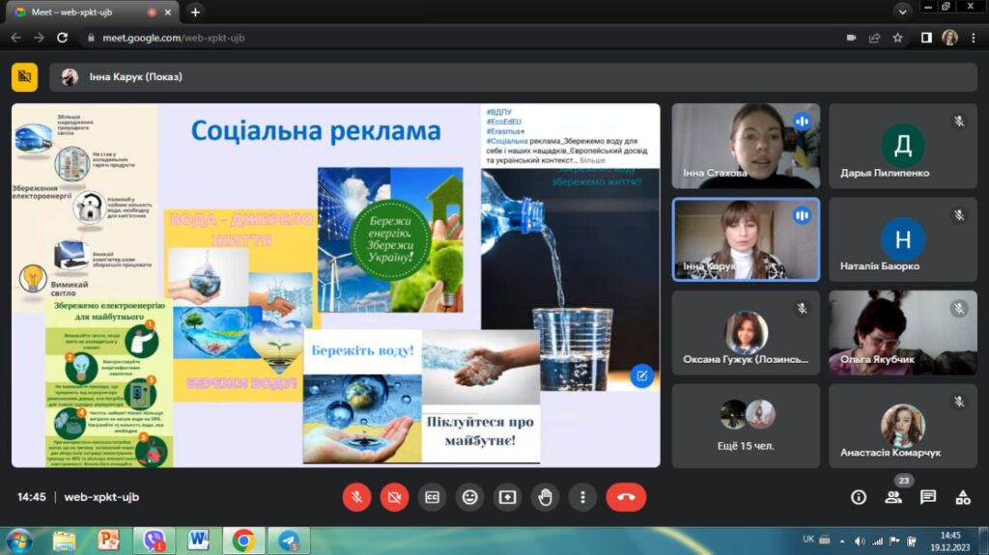Click the Present now screen share icon
989x555 pixels.
(x=507, y=497)
